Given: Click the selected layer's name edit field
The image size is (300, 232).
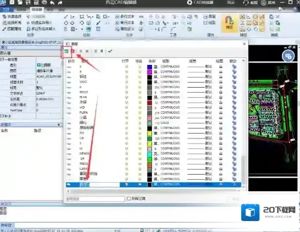Looking at the screenshot, I should 100,185.
